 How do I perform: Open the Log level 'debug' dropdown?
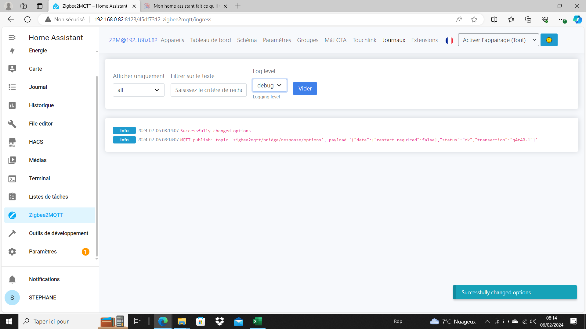point(270,85)
